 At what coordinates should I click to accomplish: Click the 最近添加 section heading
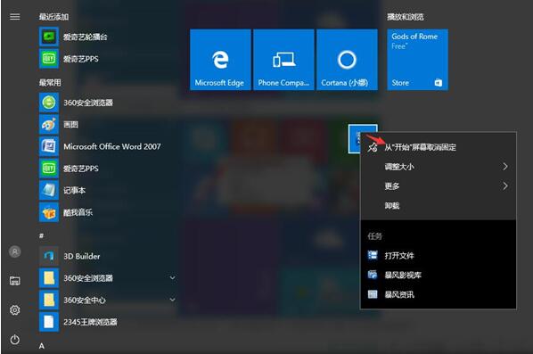point(53,17)
